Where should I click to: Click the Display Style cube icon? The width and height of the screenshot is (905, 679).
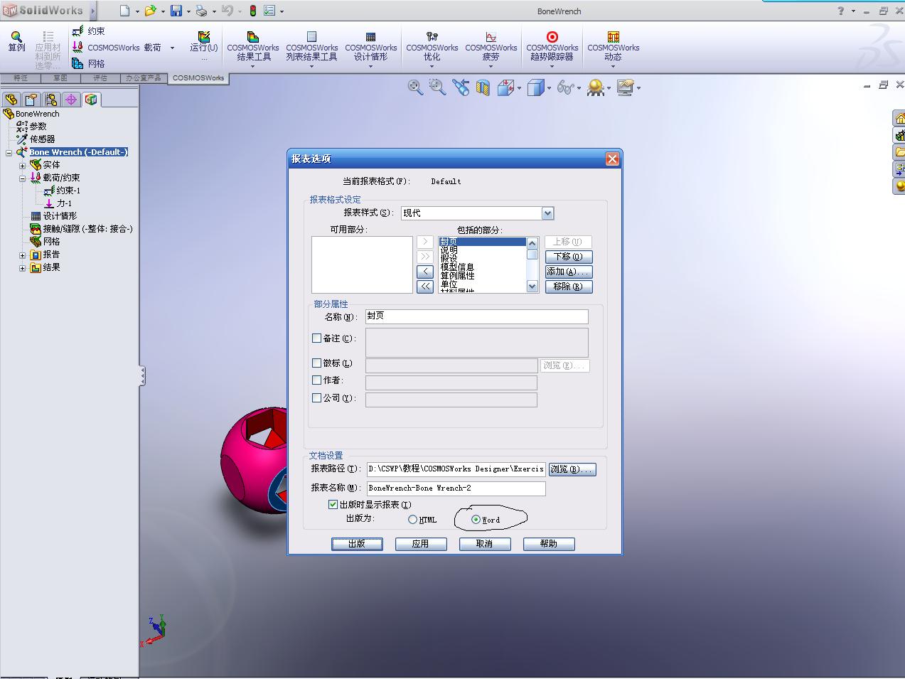coord(536,87)
